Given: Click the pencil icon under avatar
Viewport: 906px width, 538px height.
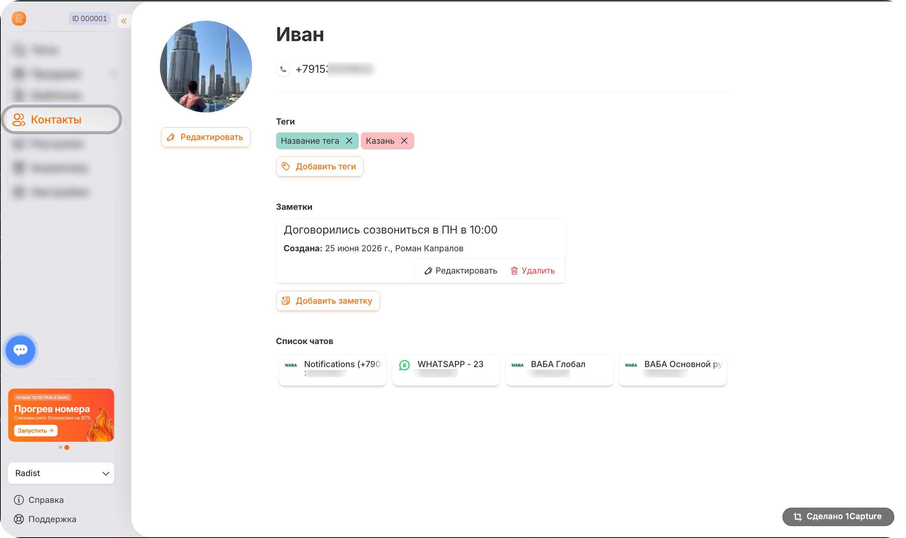Looking at the screenshot, I should click(171, 137).
